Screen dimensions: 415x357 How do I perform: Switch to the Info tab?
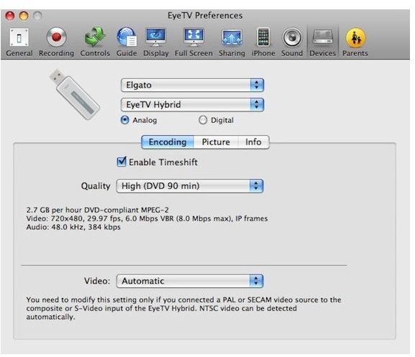pyautogui.click(x=254, y=142)
